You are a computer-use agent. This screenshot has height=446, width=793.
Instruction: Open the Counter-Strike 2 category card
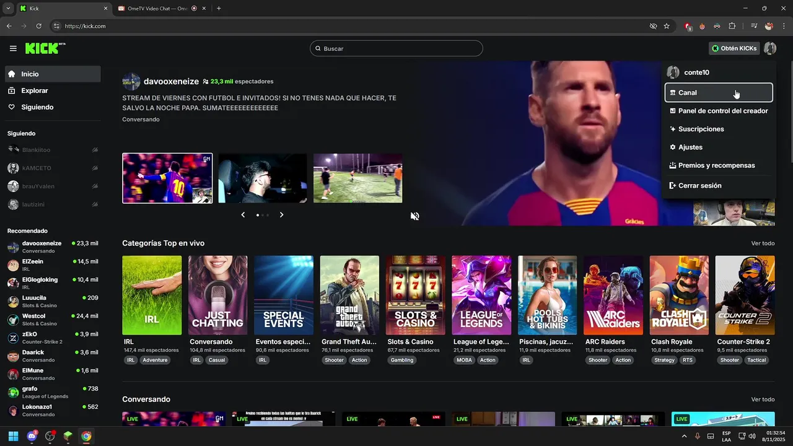pyautogui.click(x=745, y=295)
